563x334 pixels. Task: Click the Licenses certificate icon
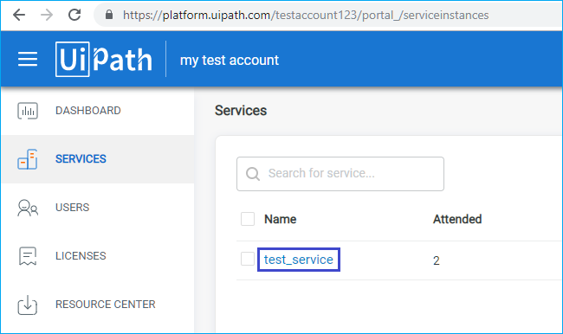[28, 256]
